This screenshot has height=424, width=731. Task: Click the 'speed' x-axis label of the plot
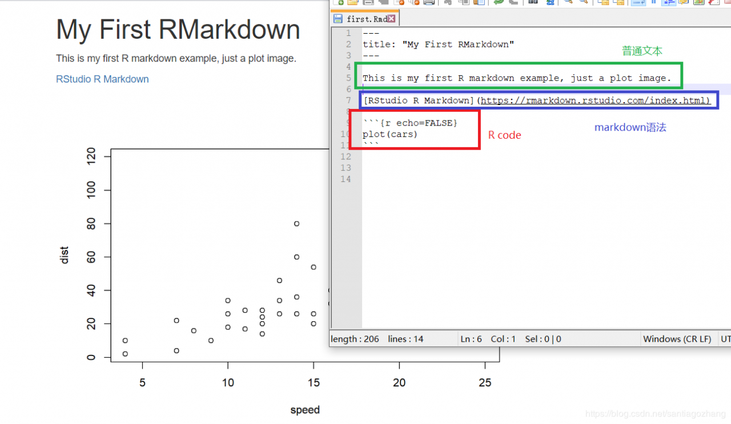305,410
